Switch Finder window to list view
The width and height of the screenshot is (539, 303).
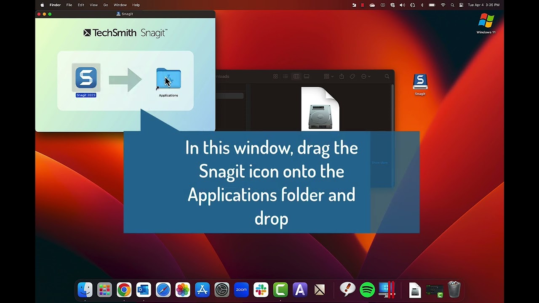click(286, 76)
